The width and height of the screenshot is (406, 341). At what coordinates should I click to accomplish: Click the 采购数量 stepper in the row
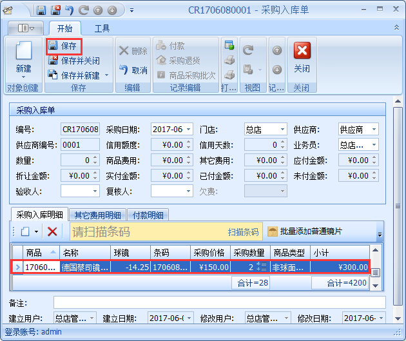pyautogui.click(x=261, y=267)
